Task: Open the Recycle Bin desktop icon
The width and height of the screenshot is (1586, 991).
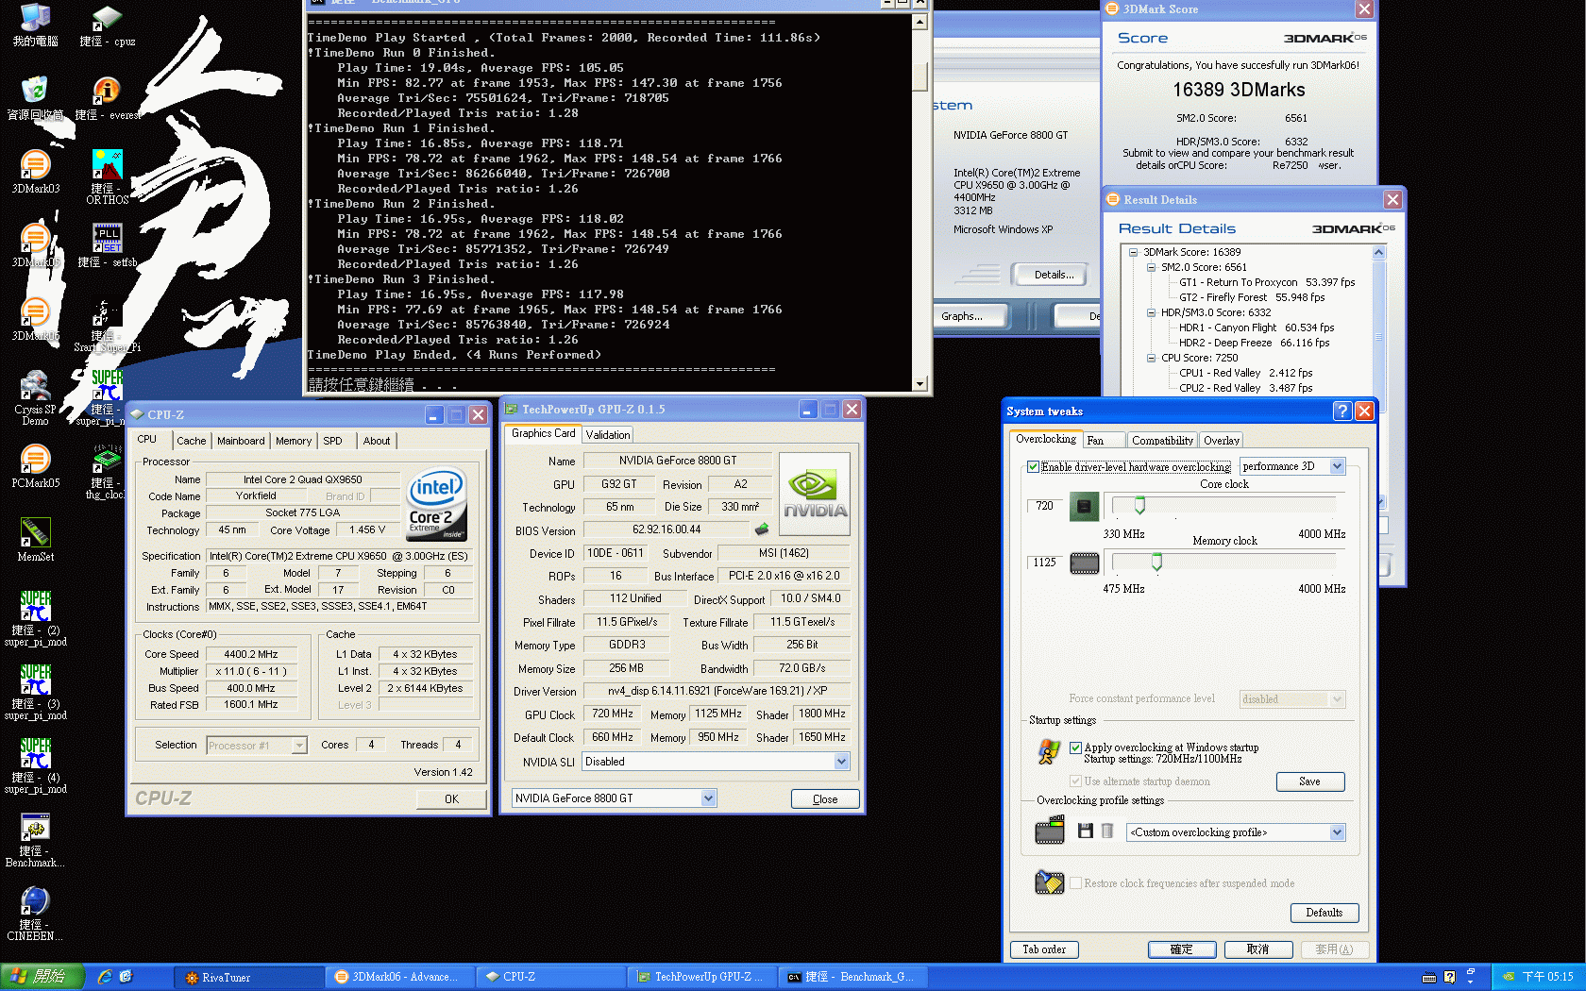Action: [35, 98]
